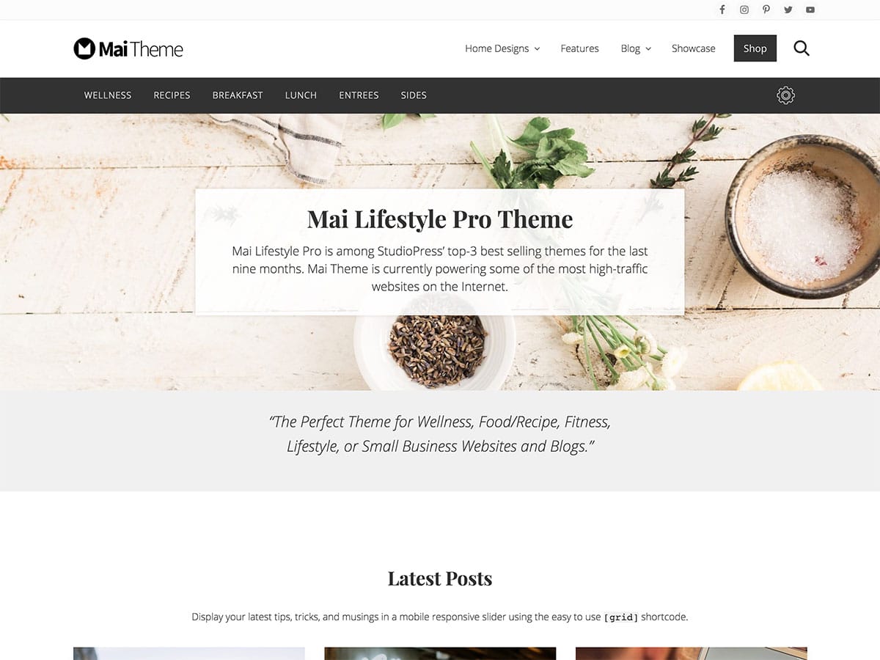Screen dimensions: 880x660
Task: Open the Twitter social icon
Action: (x=788, y=10)
